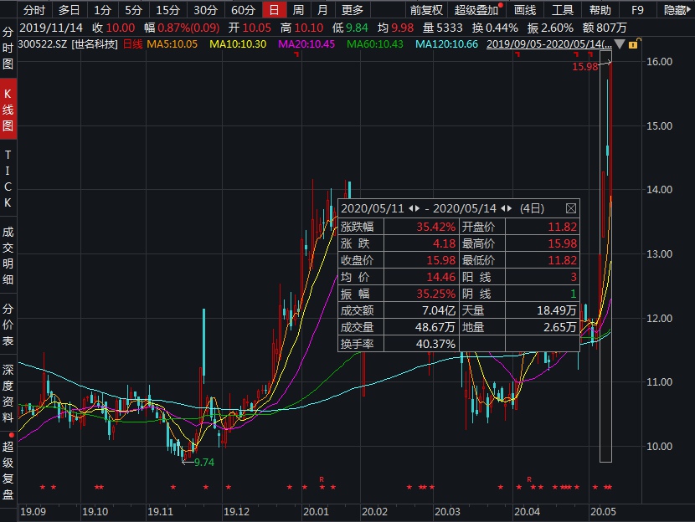Unlock the orange padlock beside the date range
695x522 pixels.
tap(636, 43)
